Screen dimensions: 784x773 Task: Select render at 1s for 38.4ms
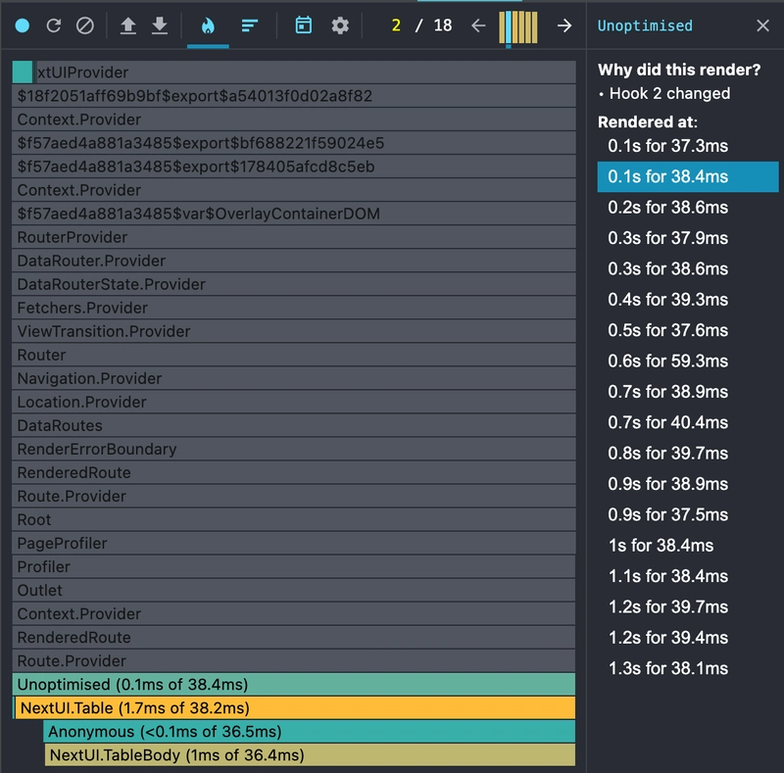click(x=660, y=545)
